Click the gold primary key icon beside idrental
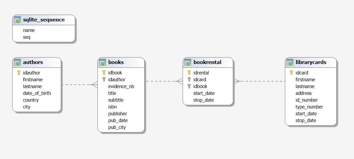354x159 pixels. click(189, 73)
